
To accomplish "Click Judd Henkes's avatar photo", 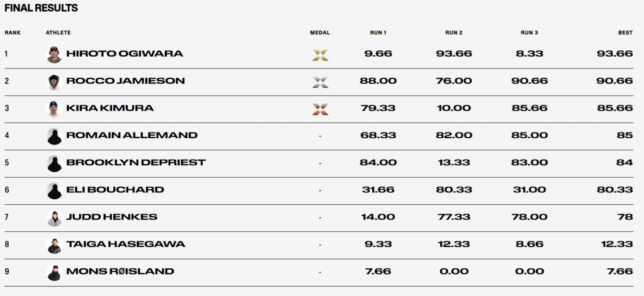I will [x=53, y=217].
